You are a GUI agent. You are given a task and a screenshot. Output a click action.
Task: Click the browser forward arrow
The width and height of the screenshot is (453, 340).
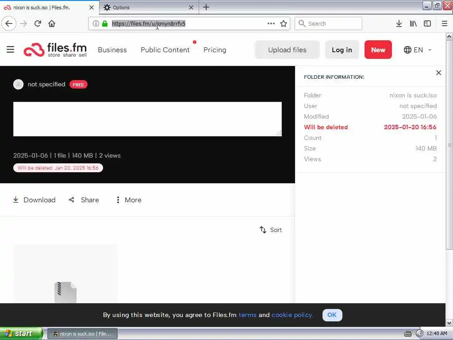coord(23,24)
